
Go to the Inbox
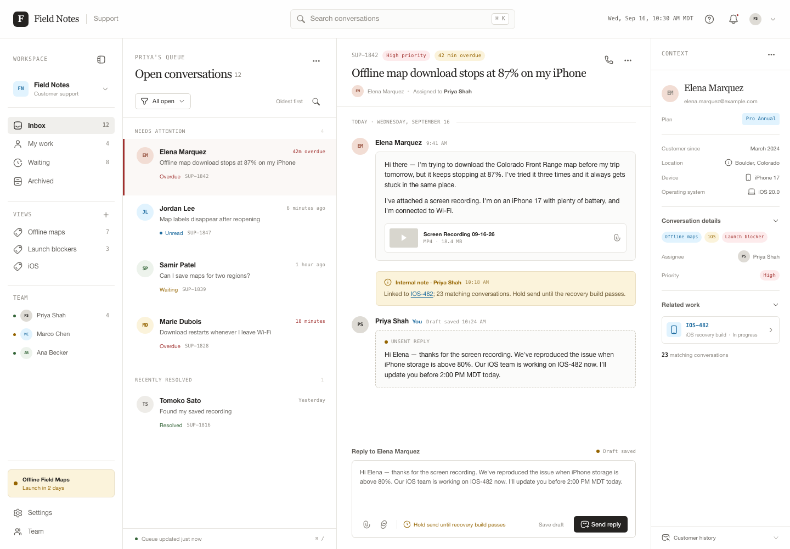click(61, 125)
